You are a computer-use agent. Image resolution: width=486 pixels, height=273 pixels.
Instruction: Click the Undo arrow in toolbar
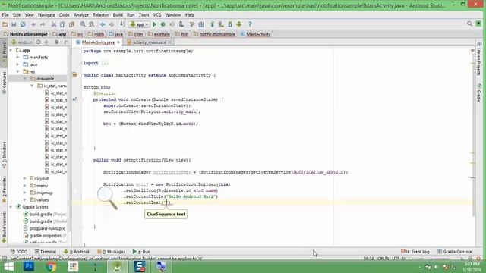(x=33, y=24)
